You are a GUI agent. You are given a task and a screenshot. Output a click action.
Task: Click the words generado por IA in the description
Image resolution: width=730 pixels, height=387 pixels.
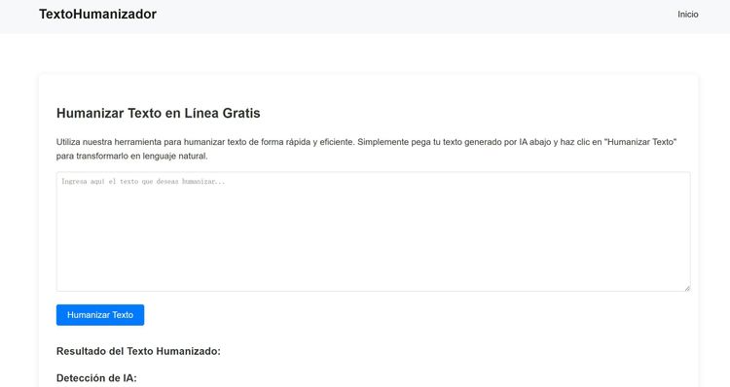coord(495,142)
